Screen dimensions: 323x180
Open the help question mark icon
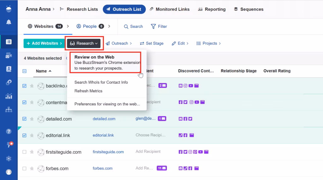point(9,131)
